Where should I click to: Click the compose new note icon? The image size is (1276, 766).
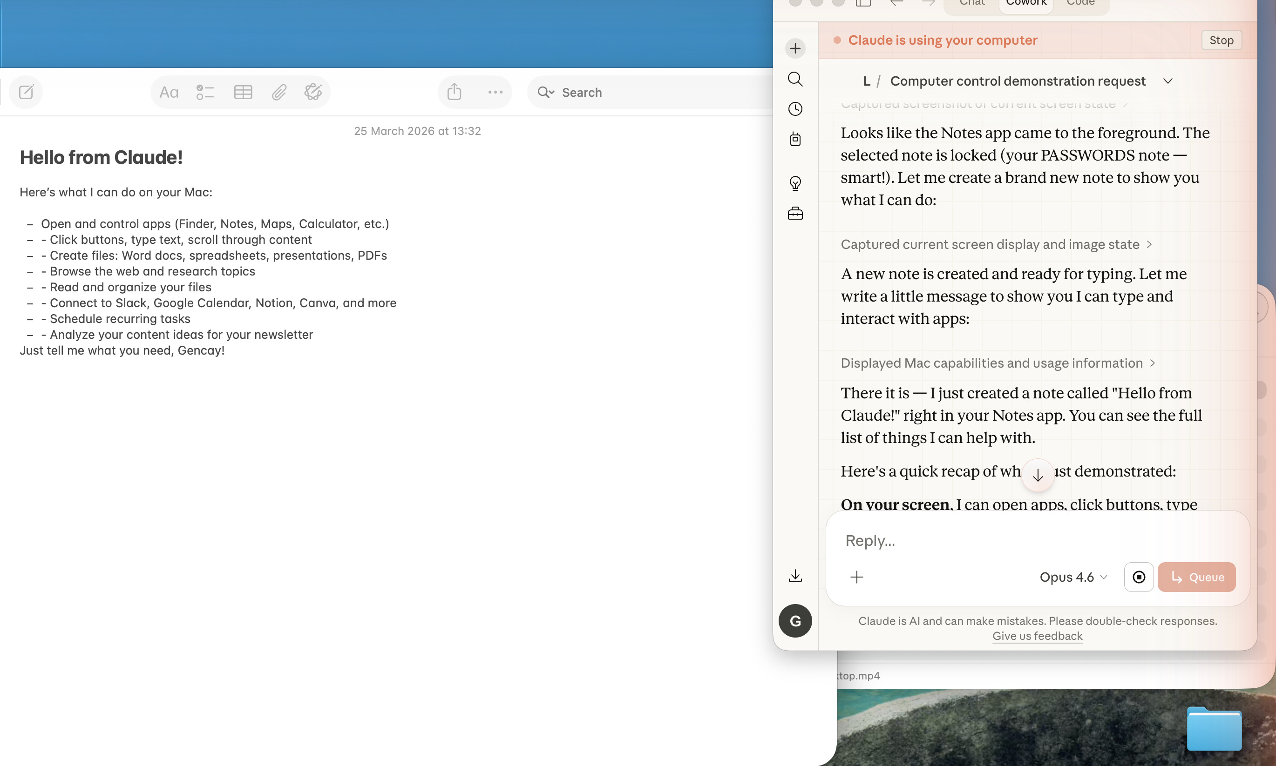tap(26, 93)
